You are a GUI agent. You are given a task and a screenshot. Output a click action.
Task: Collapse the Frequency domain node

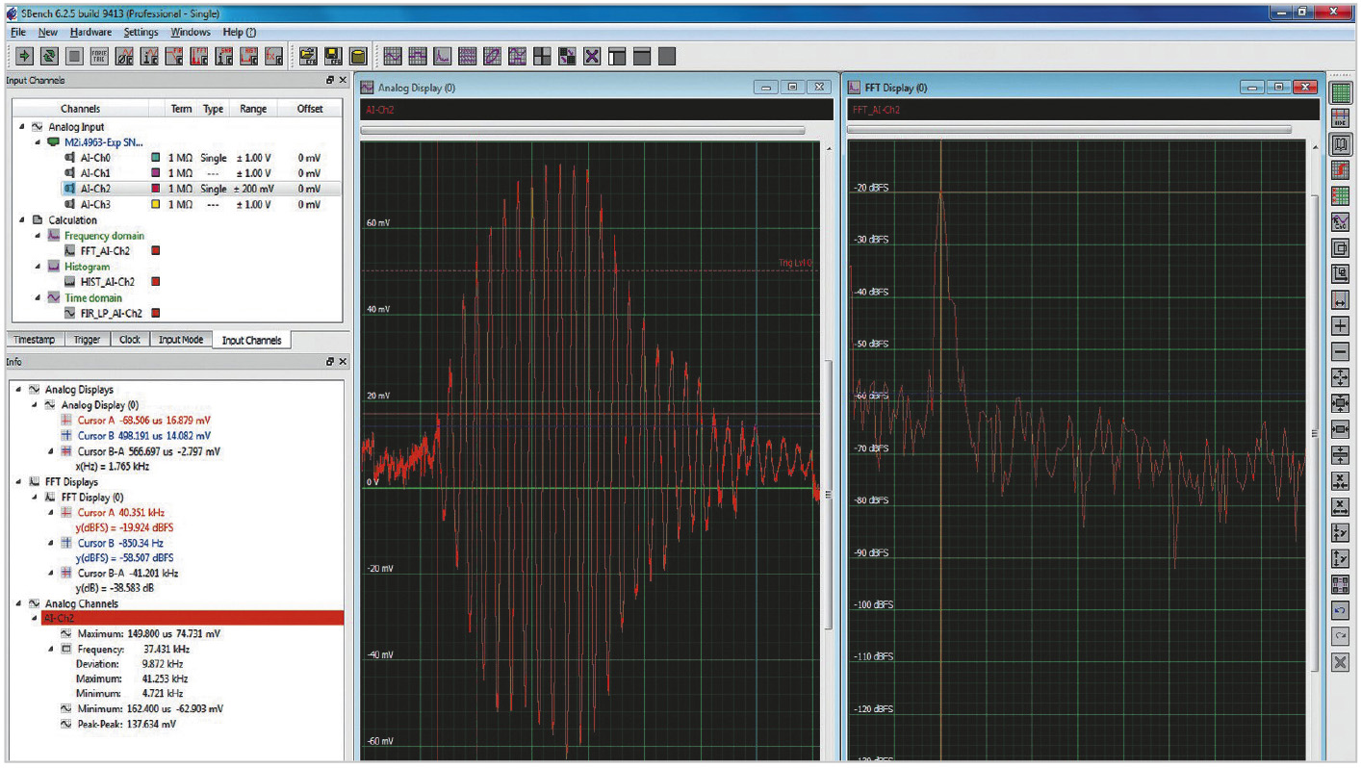(x=38, y=236)
